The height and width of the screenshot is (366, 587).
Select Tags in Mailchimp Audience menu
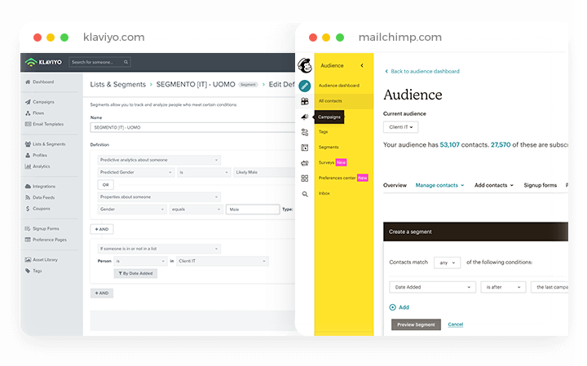(323, 132)
